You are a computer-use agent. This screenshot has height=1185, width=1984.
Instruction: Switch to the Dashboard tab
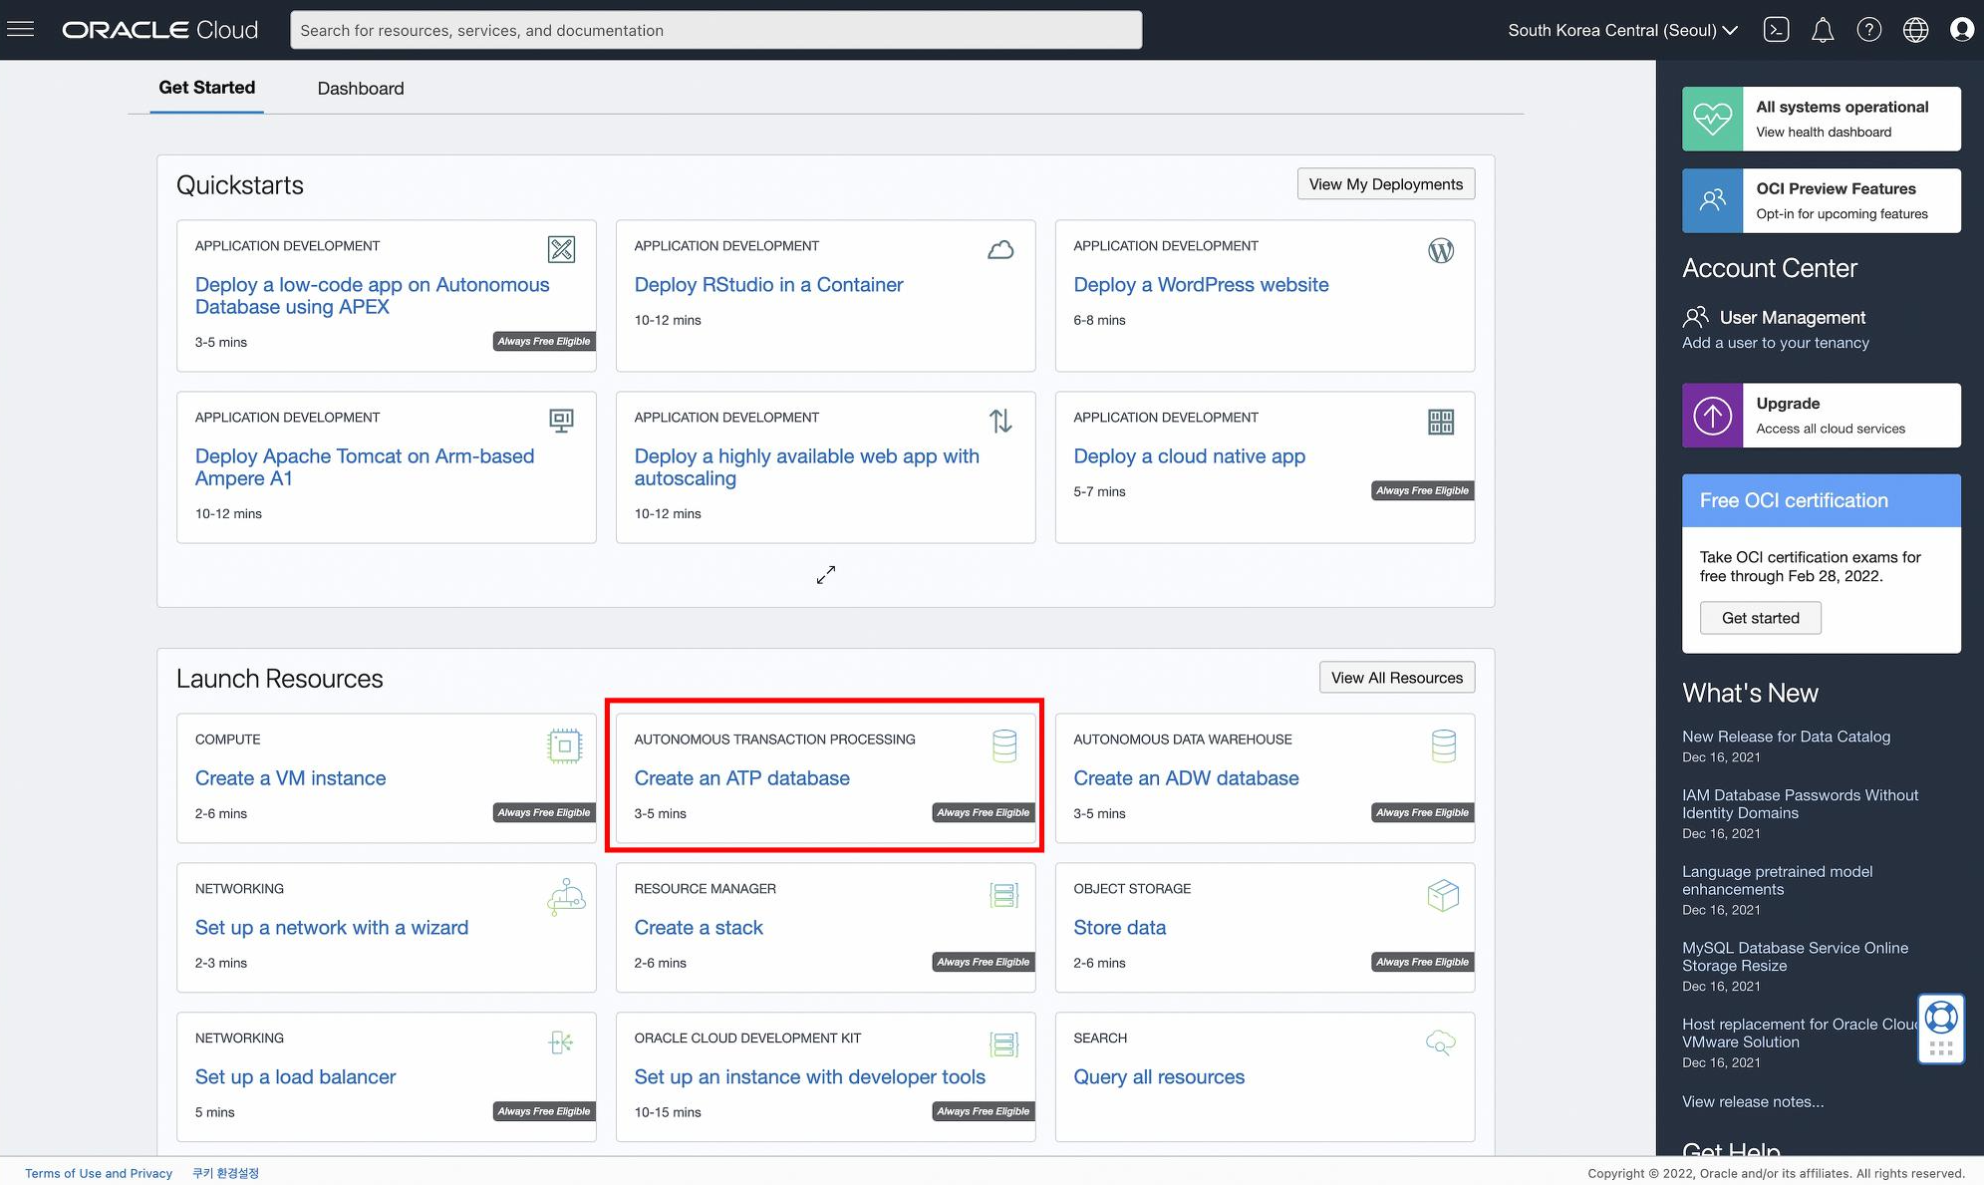360,88
